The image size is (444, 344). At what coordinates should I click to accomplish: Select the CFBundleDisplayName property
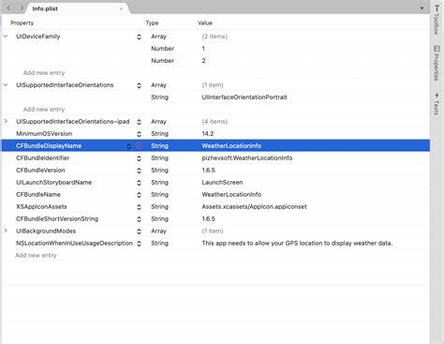tap(49, 145)
